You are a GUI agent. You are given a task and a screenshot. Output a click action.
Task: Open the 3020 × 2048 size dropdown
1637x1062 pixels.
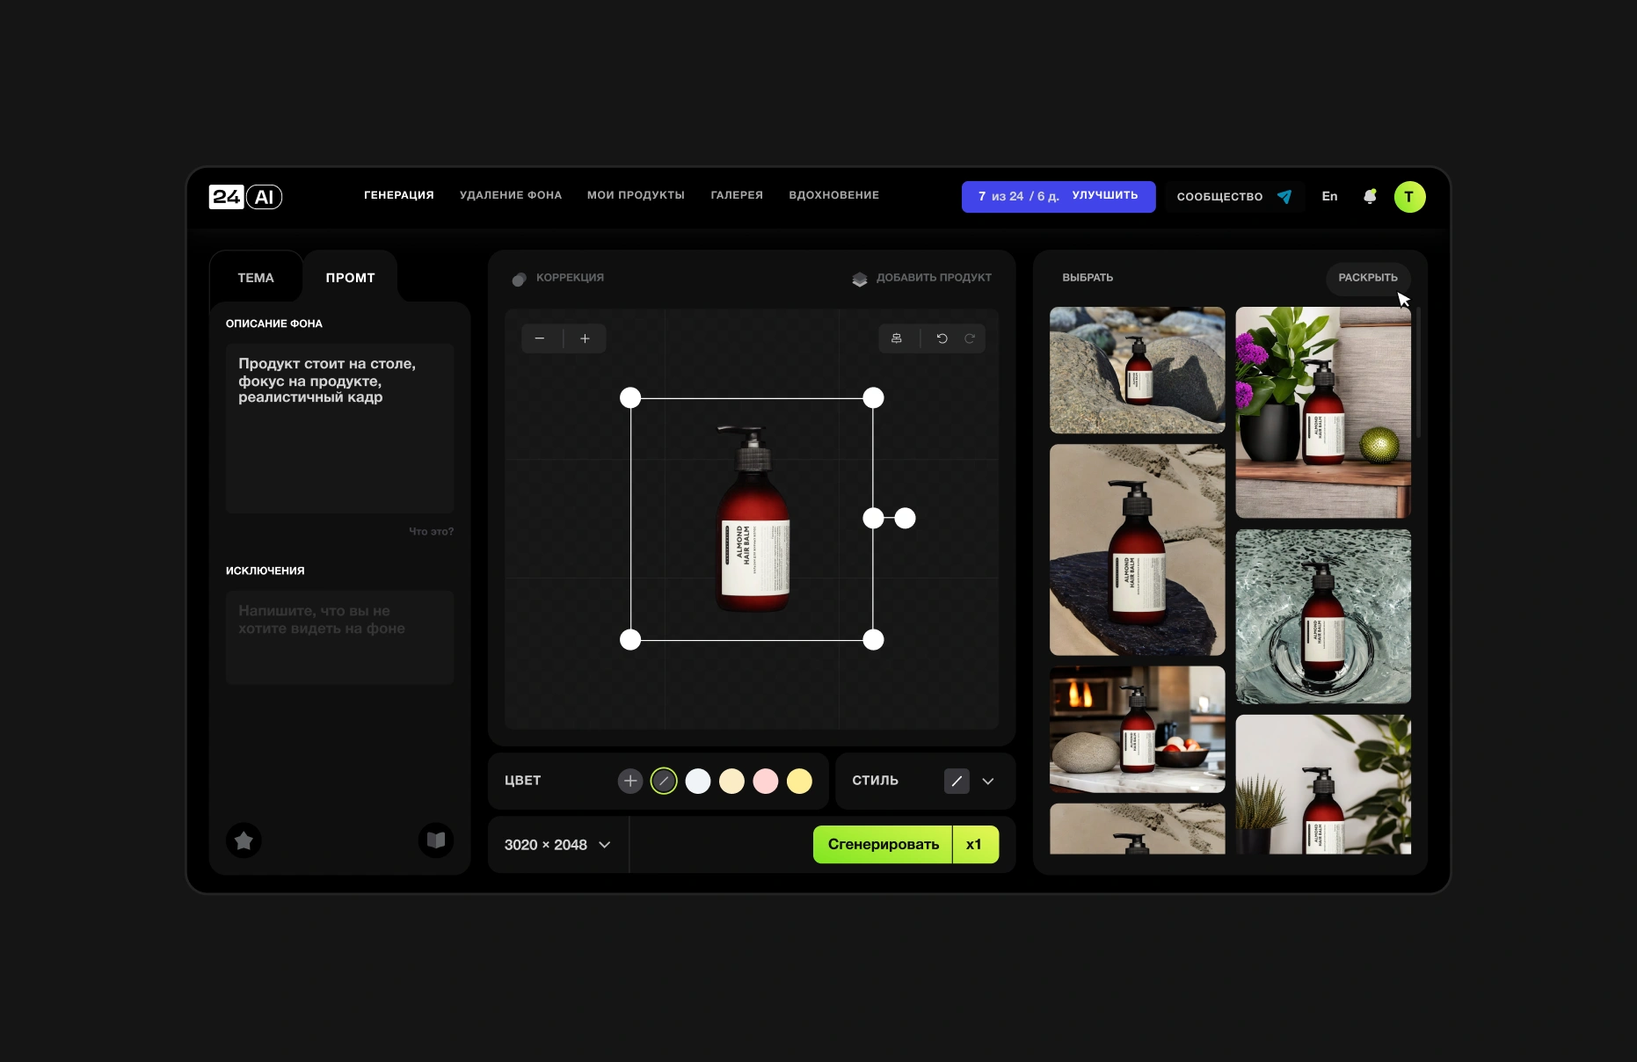point(557,845)
